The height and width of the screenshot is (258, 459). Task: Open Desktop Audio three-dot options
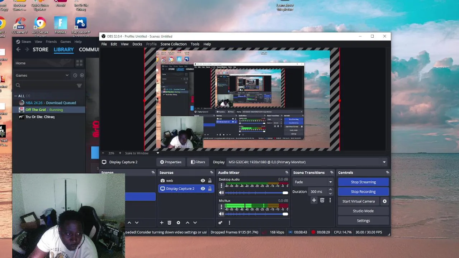tap(221, 186)
